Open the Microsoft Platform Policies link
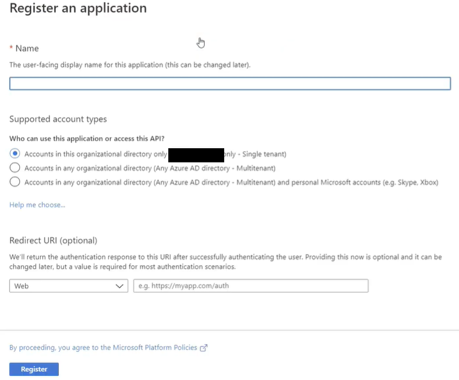 (x=104, y=348)
